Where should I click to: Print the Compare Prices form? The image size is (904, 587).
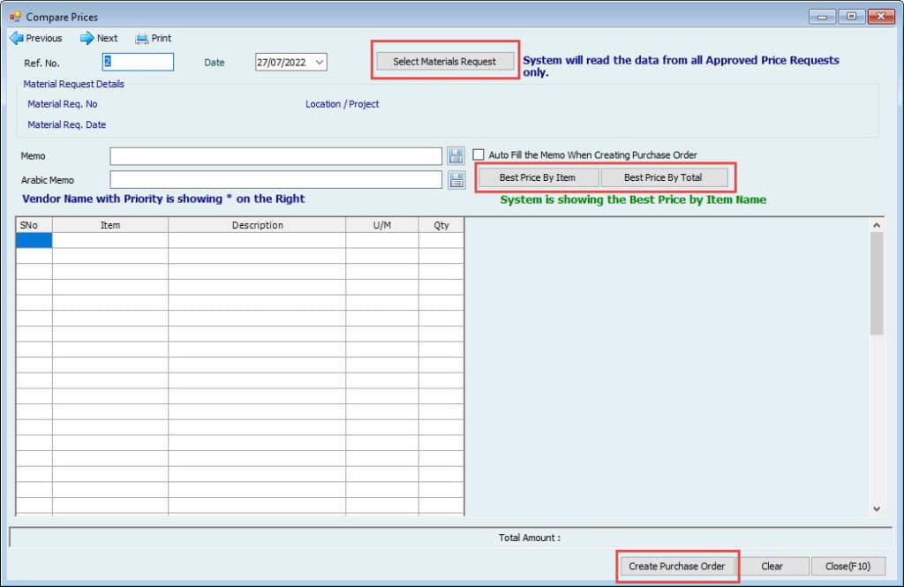153,38
